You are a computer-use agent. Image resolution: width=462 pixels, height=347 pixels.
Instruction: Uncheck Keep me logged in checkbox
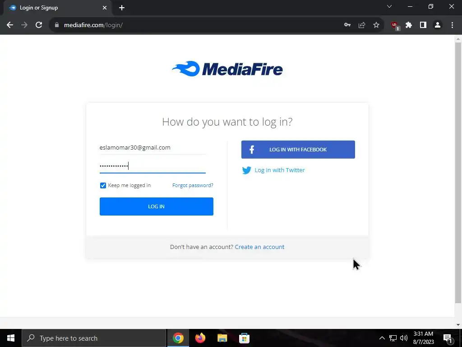(103, 185)
